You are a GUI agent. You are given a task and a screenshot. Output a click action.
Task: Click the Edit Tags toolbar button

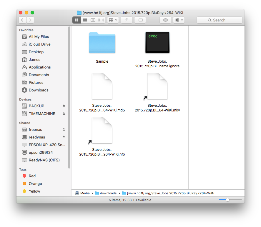140,20
